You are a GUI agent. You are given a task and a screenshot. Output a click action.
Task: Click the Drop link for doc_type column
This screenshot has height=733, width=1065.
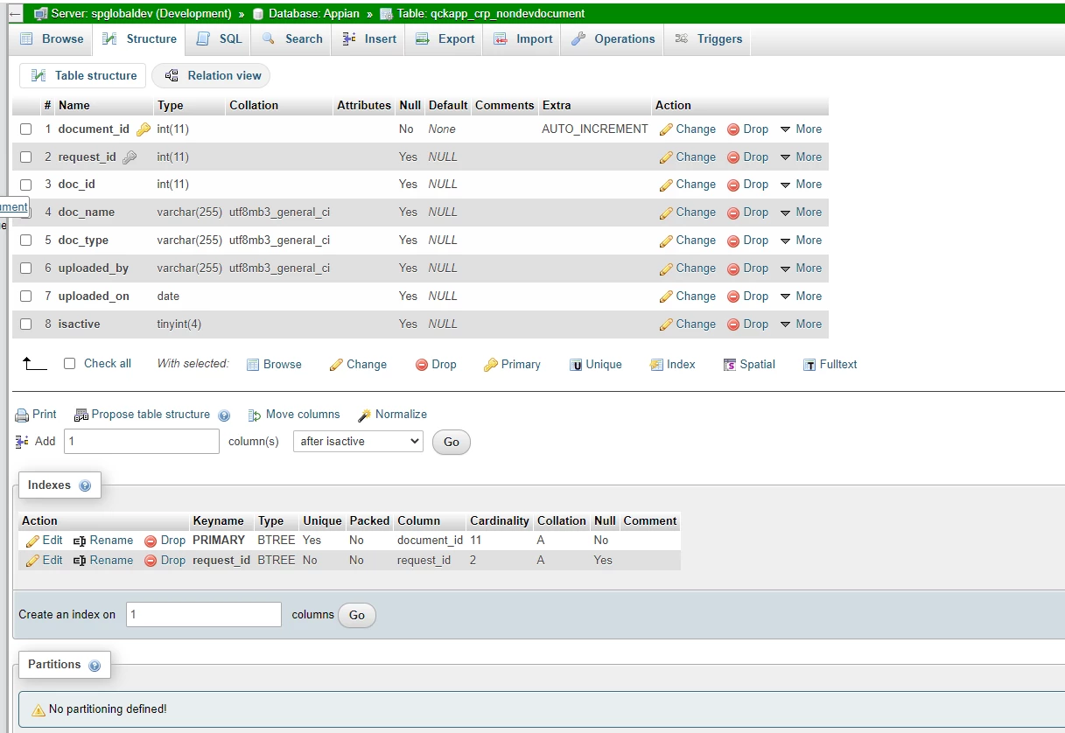(756, 241)
